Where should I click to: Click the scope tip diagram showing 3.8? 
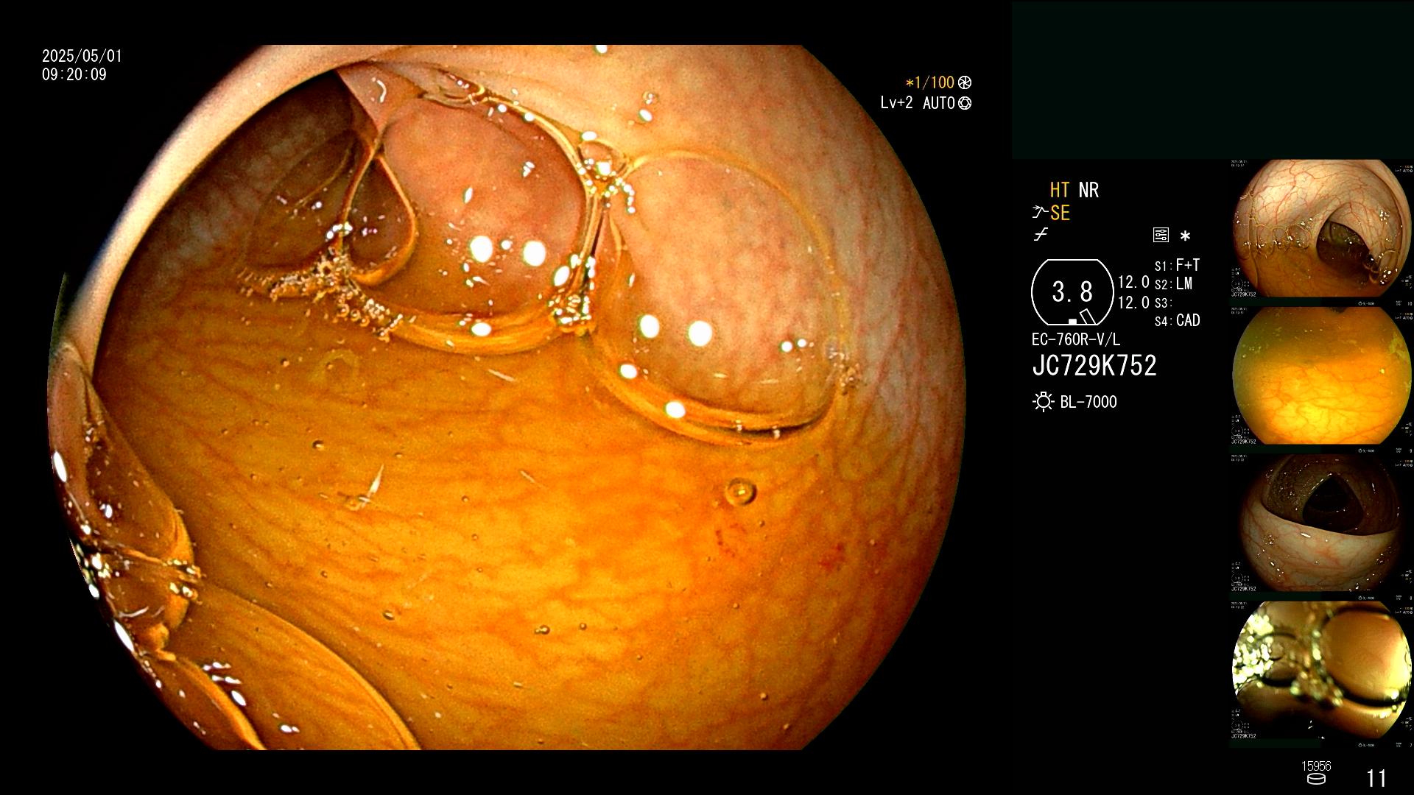[1072, 292]
